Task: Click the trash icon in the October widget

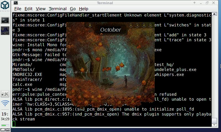Action: tap(90, 25)
